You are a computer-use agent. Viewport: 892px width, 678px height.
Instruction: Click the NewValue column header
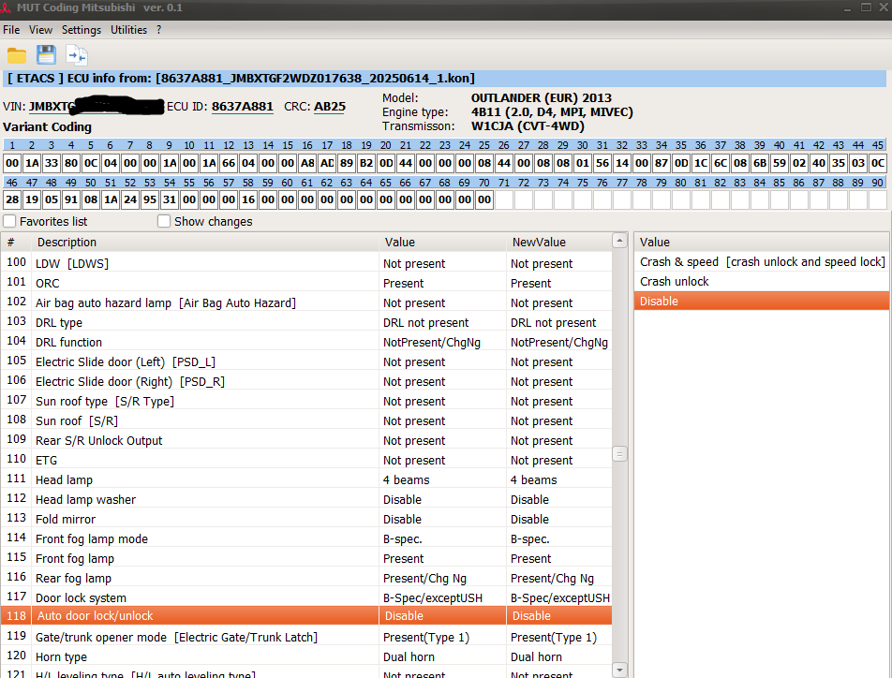click(x=558, y=242)
